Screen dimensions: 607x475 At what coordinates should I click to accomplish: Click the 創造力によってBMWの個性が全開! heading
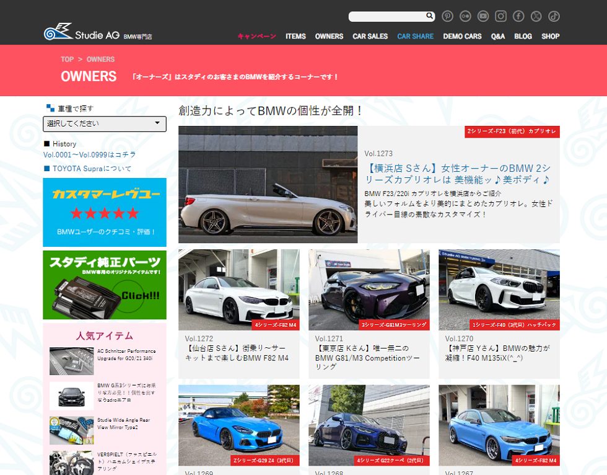point(271,111)
